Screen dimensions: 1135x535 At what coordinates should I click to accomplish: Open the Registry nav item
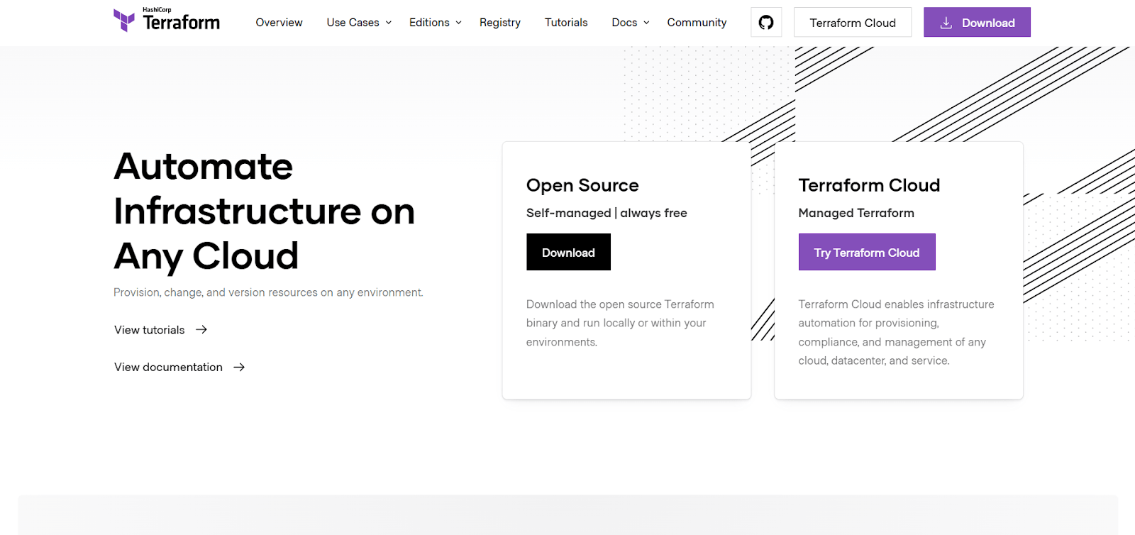pyautogui.click(x=499, y=23)
